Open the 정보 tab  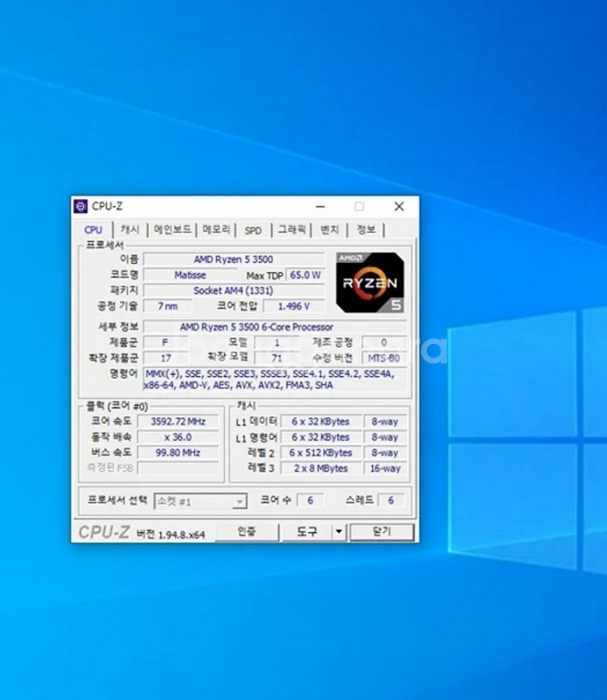(366, 230)
